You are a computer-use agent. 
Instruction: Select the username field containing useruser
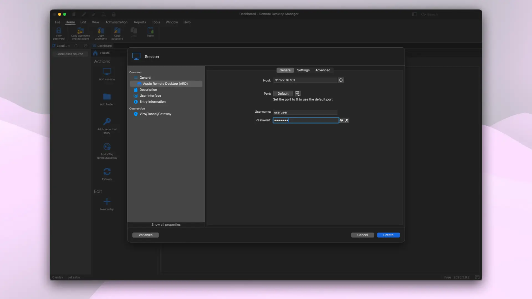coord(305,112)
